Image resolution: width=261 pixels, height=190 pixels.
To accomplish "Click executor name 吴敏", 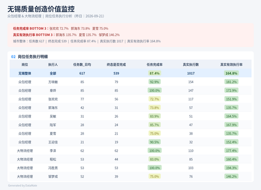I will coord(53,116).
